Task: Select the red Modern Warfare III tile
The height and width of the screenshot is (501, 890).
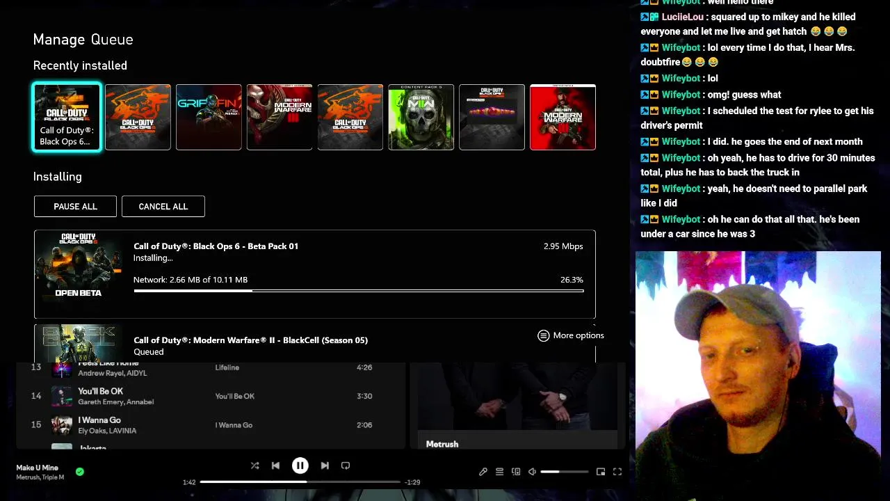Action: [x=563, y=117]
